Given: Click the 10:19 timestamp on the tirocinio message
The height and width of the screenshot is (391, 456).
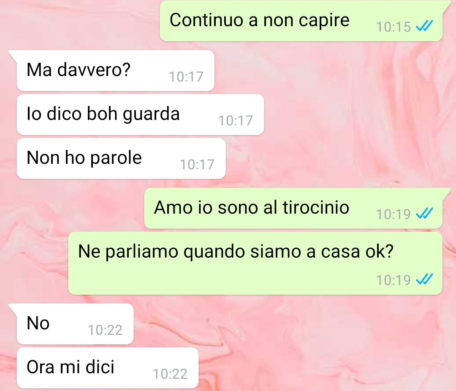Looking at the screenshot, I should click(394, 214).
